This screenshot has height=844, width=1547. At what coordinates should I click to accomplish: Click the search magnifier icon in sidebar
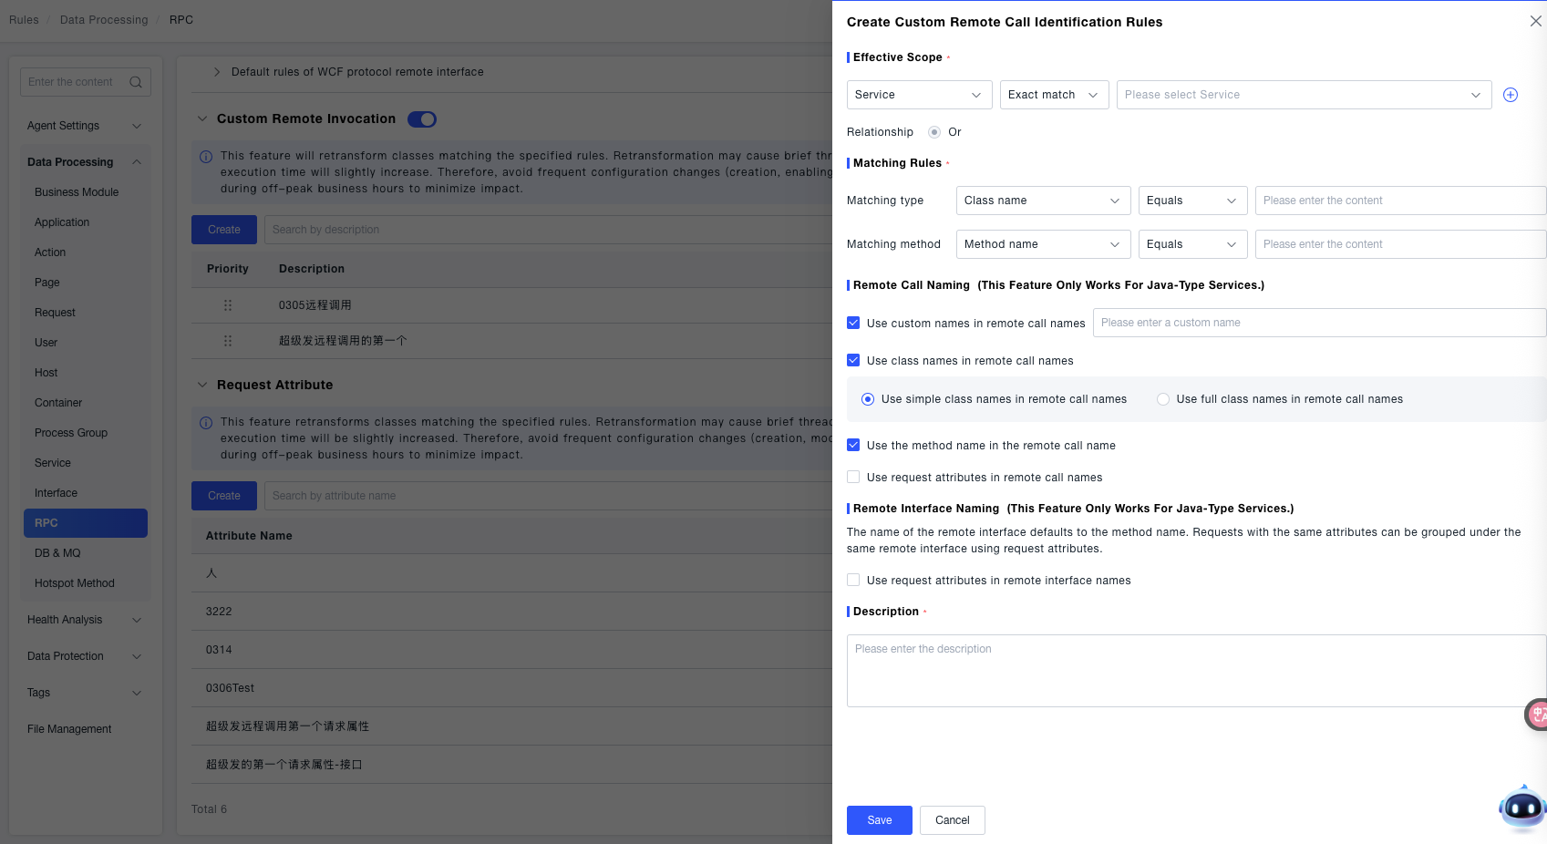pos(136,82)
